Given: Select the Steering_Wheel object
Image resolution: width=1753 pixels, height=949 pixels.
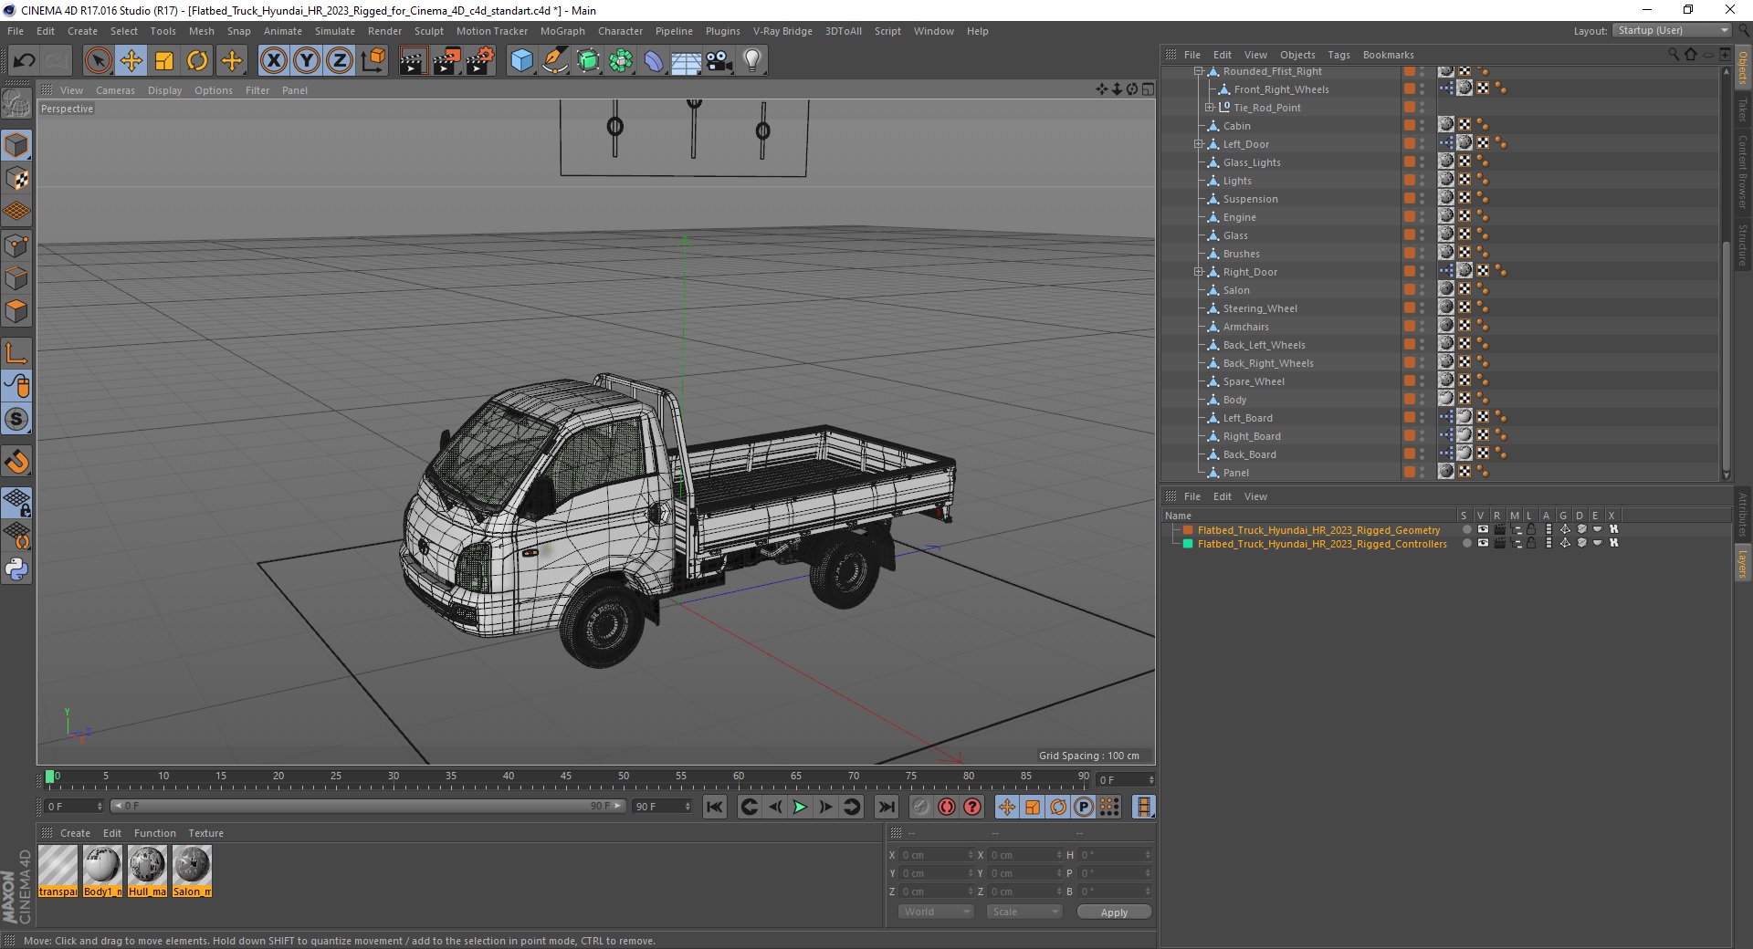Looking at the screenshot, I should (1260, 308).
